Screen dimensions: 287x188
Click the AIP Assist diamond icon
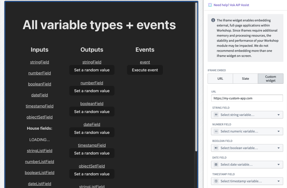coord(210,5)
